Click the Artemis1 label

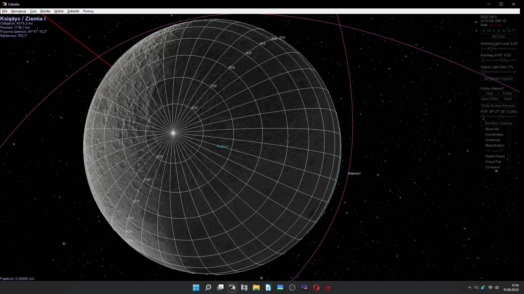tap(354, 173)
